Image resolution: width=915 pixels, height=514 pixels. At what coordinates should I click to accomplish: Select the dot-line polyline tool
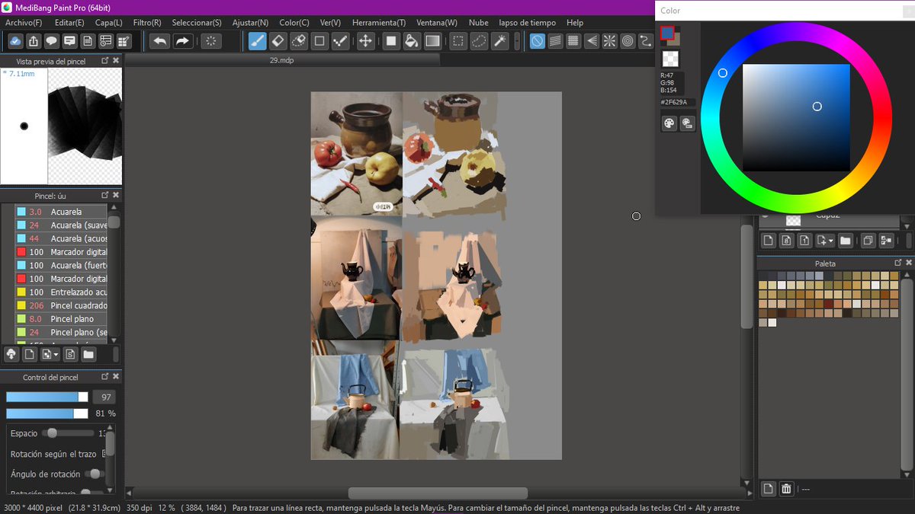click(x=340, y=41)
